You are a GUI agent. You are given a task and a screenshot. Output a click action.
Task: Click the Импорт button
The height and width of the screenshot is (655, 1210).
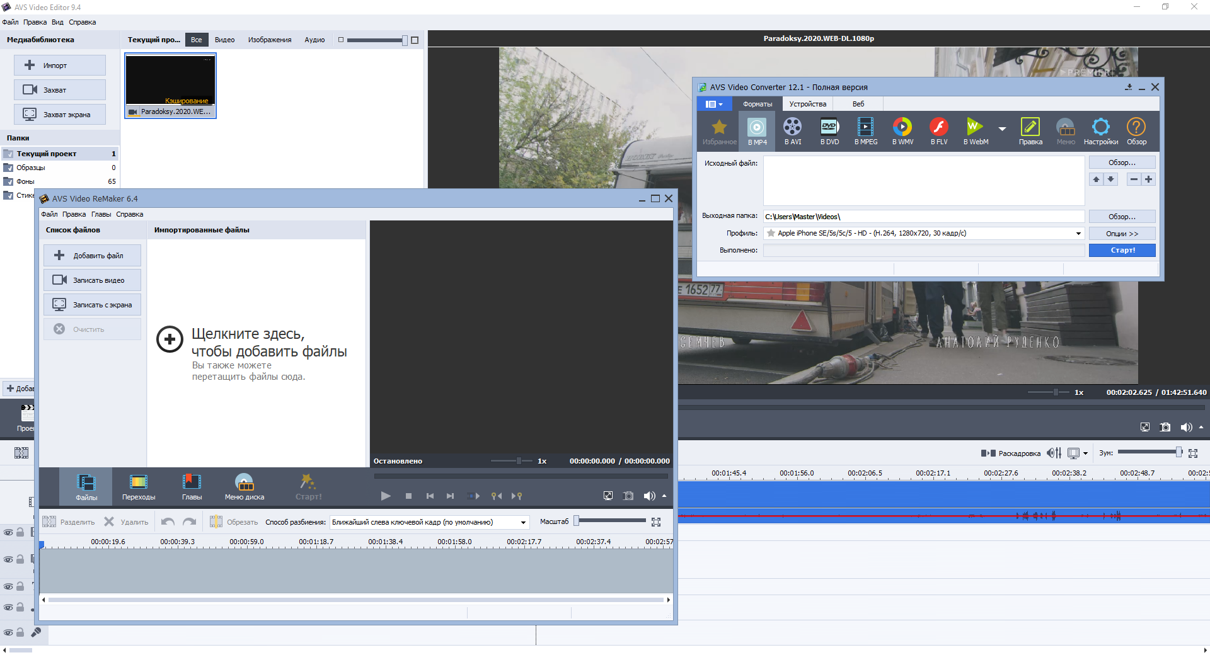coord(60,65)
